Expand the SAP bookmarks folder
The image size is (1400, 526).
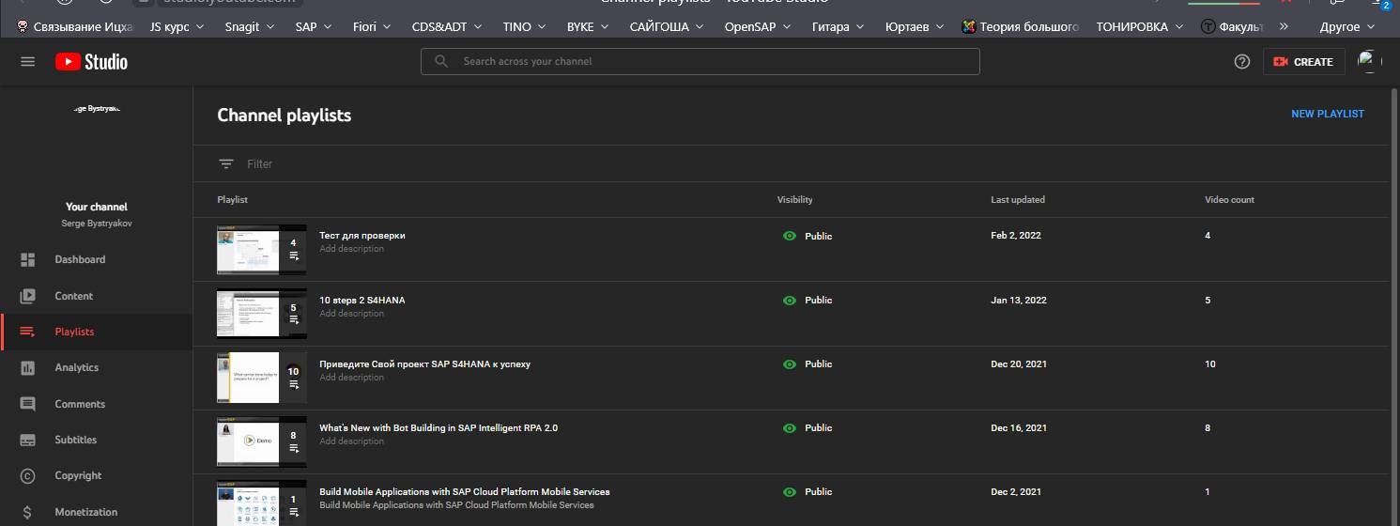point(314,26)
